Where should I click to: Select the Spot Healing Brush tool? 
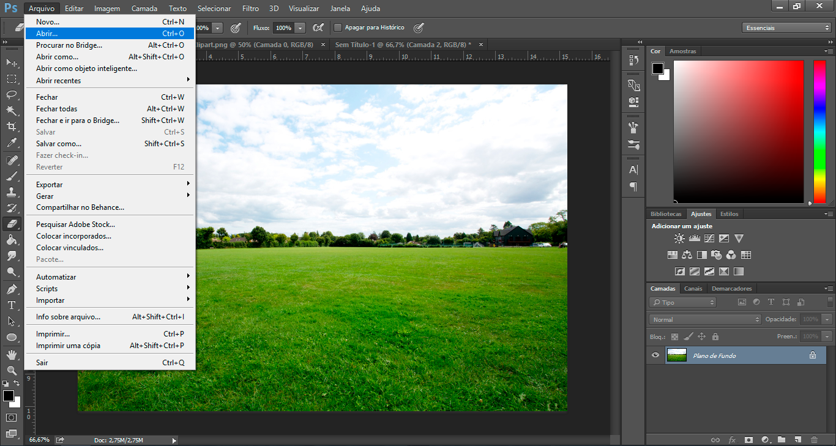(x=12, y=160)
